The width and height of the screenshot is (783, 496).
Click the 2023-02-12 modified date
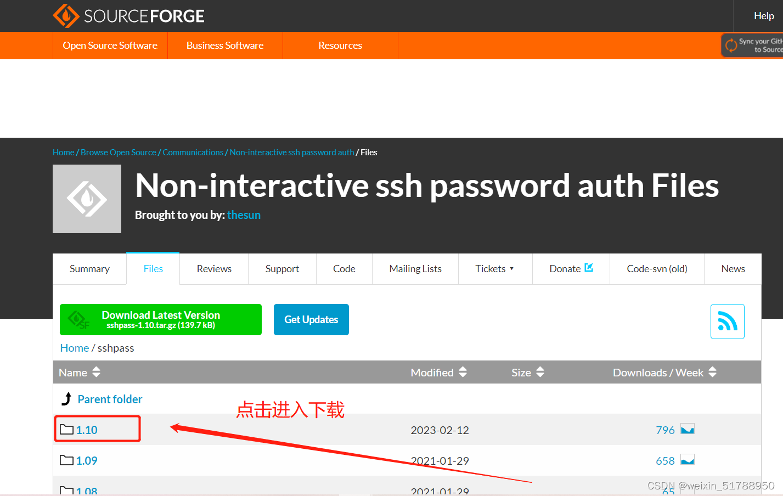point(440,430)
